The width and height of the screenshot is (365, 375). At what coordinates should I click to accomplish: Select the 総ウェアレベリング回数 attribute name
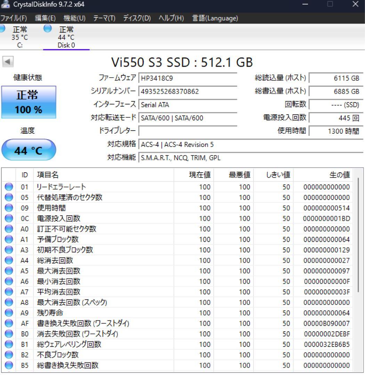(69, 344)
